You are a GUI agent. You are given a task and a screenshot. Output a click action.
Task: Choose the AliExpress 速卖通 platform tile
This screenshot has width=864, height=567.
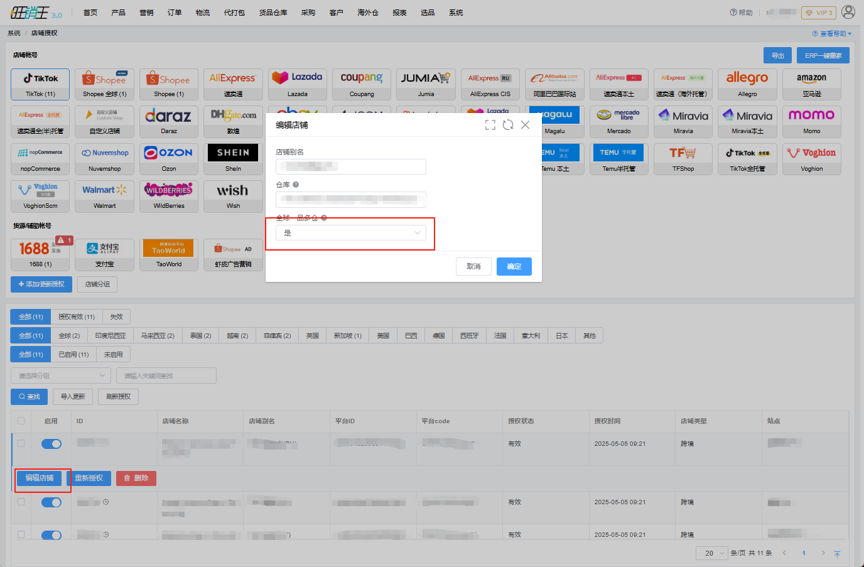pos(233,85)
